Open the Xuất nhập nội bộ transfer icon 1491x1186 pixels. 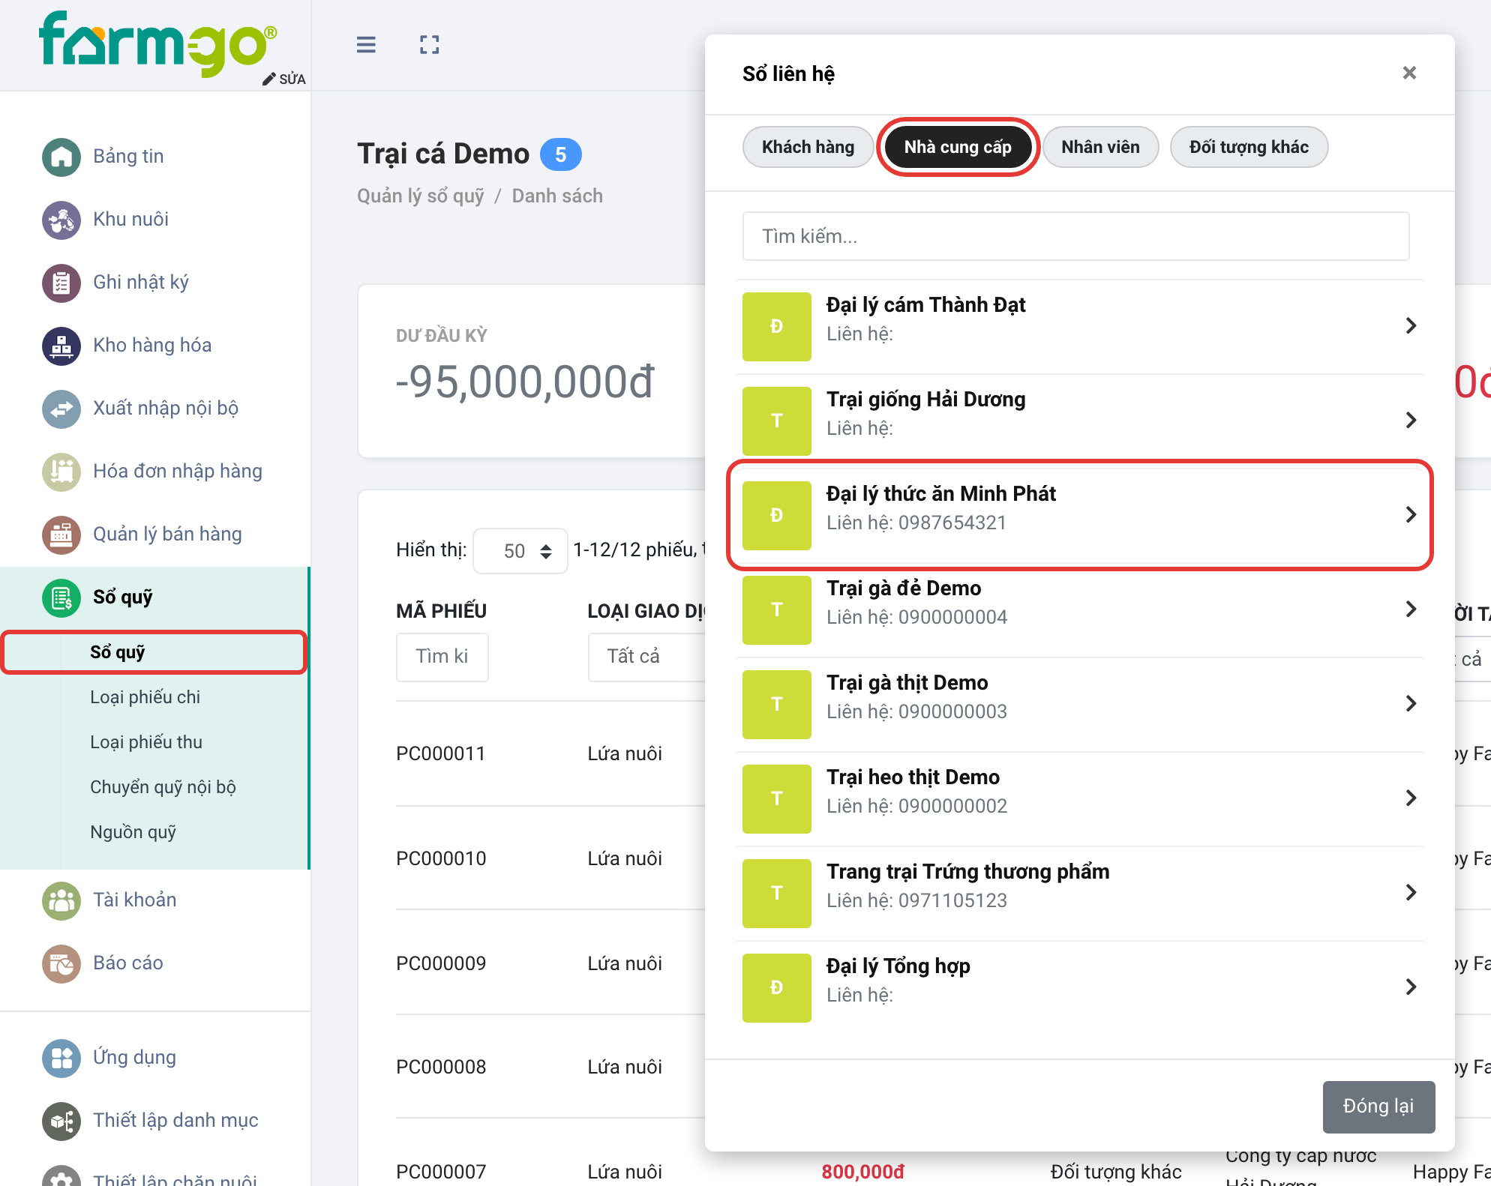click(61, 409)
